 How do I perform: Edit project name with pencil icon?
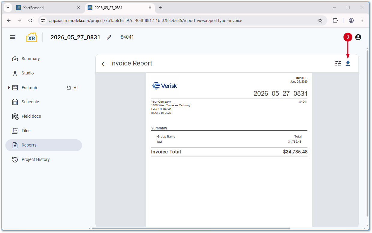[109, 37]
